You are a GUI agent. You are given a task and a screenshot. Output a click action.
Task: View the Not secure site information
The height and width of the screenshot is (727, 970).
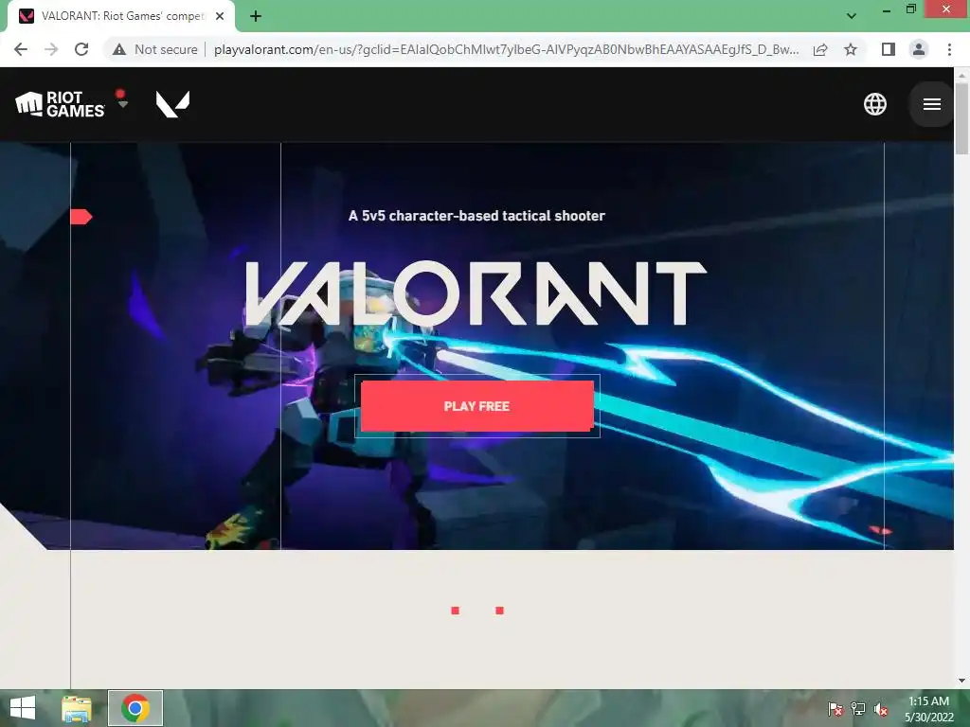(155, 49)
